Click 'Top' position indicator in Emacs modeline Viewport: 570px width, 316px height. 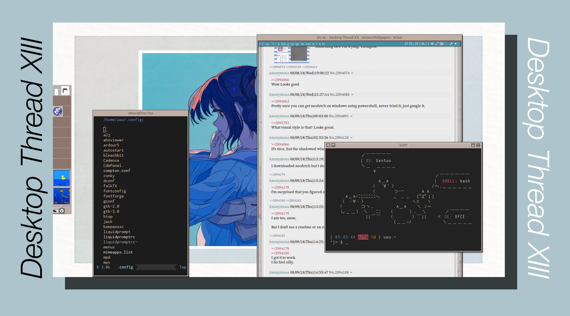[182, 267]
